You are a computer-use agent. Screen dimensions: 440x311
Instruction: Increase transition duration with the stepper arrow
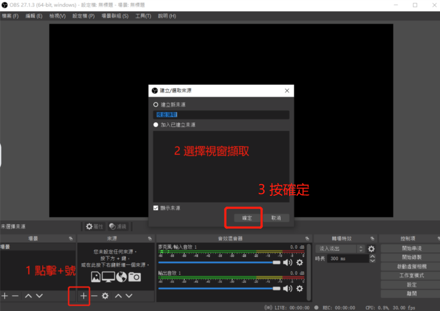[372, 256]
